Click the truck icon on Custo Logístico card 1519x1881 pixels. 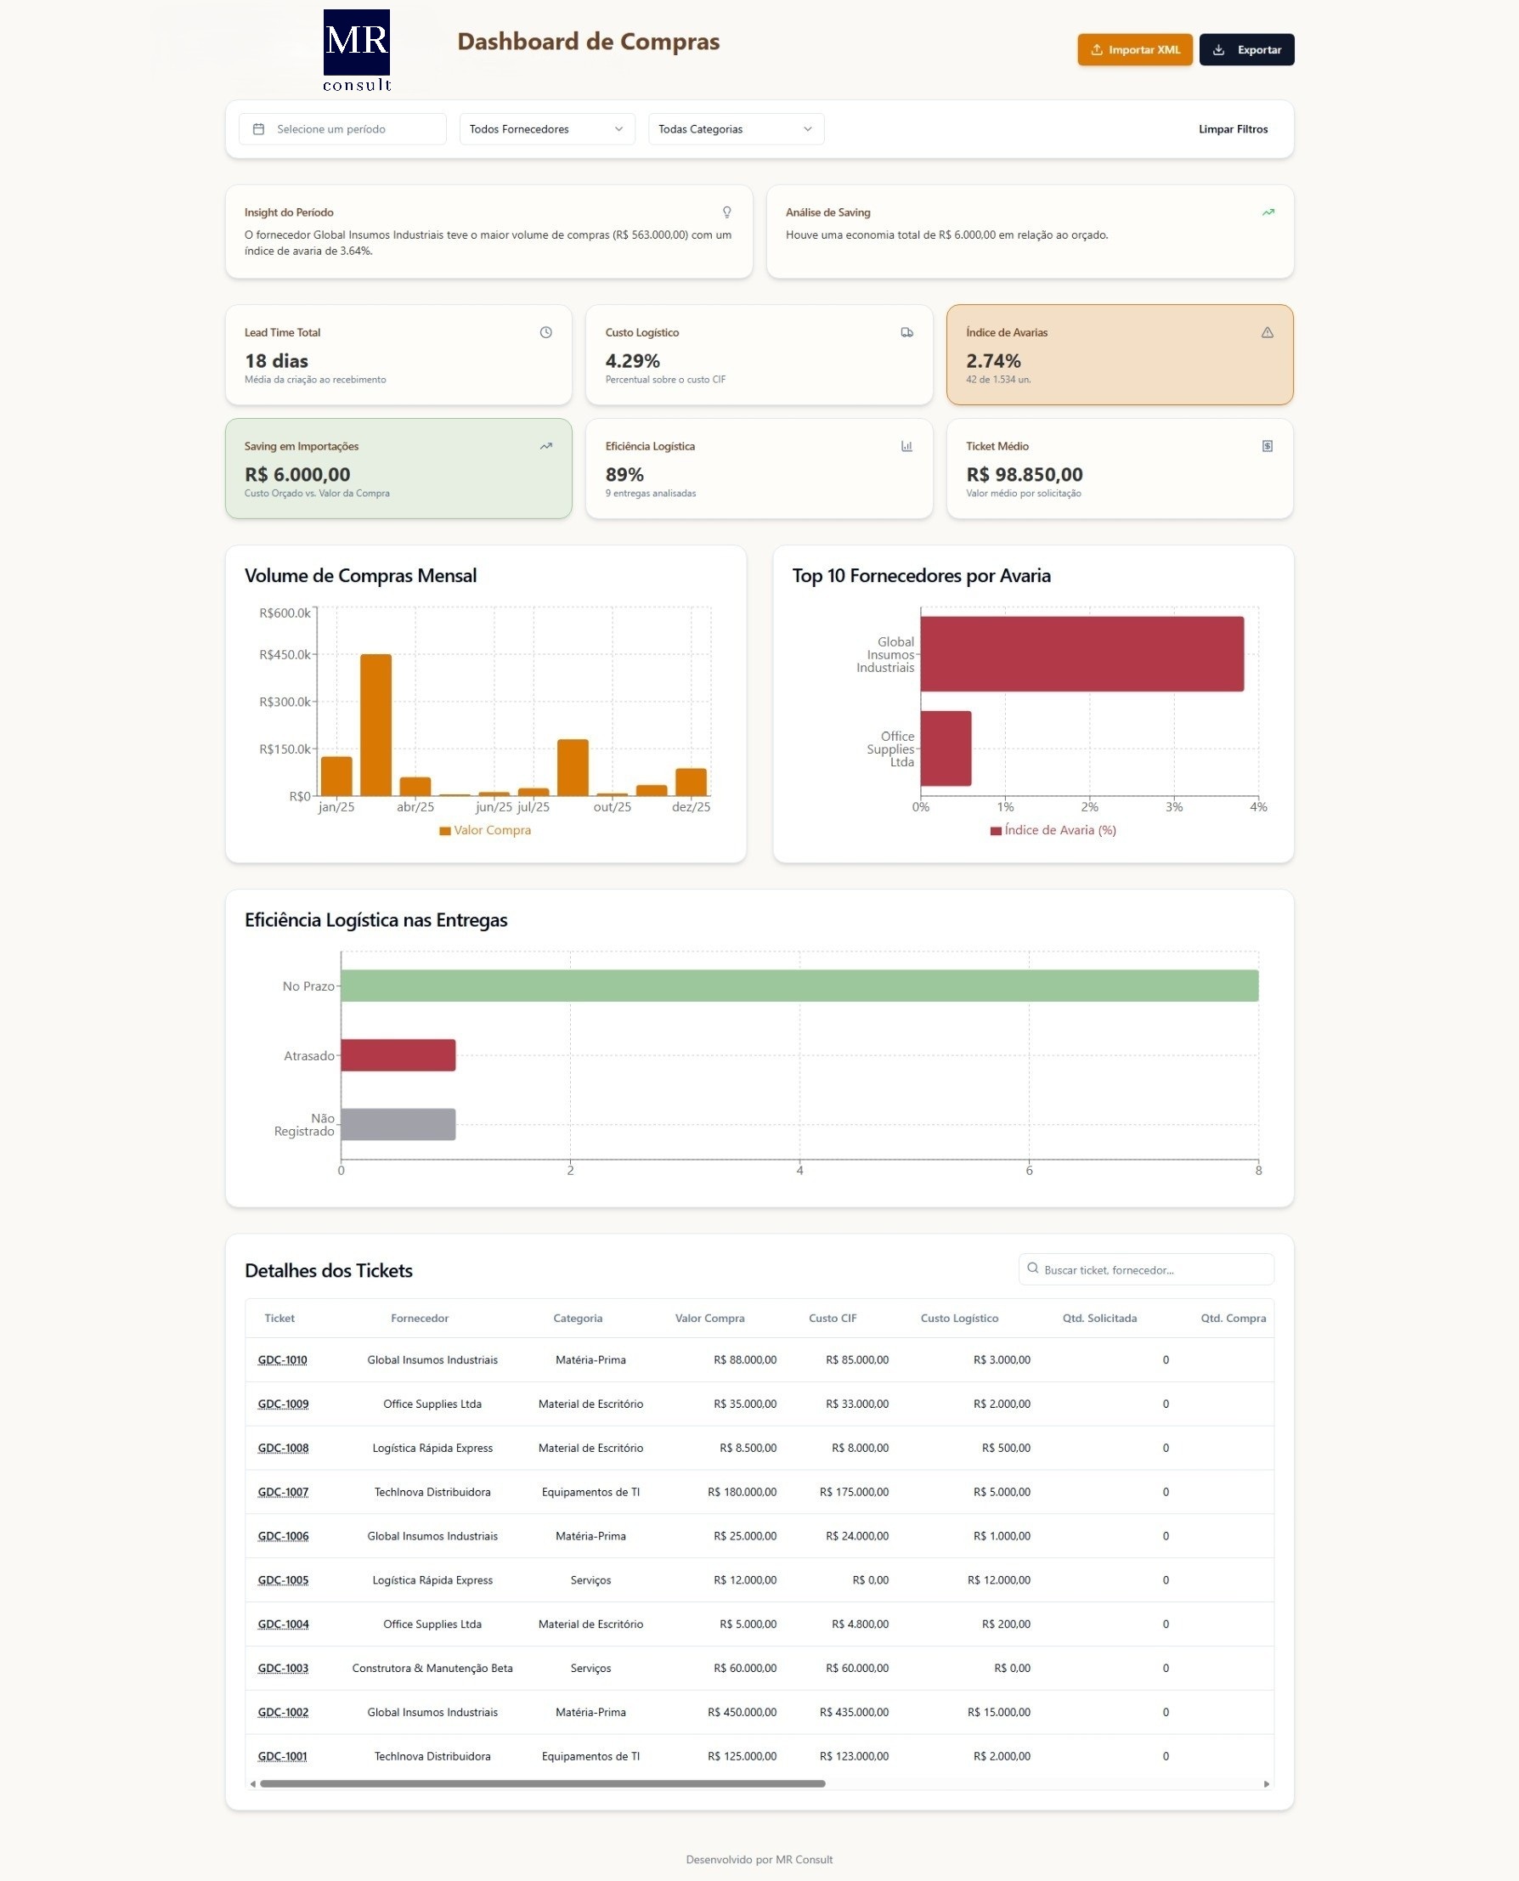coord(906,332)
